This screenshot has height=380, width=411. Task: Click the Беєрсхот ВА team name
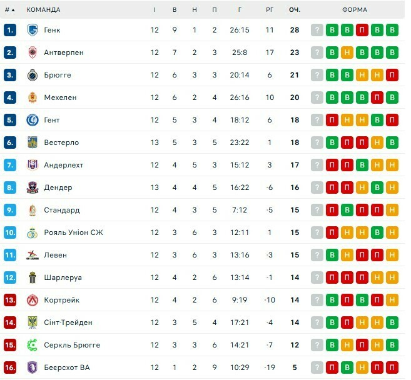tap(67, 367)
